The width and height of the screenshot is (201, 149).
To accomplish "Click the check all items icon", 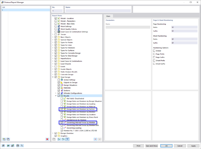I will point(59,139).
